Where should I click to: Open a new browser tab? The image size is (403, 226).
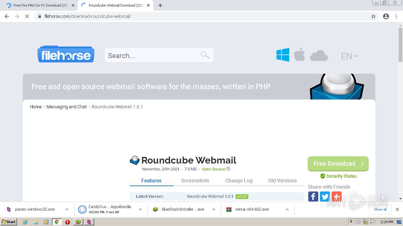pyautogui.click(x=160, y=5)
